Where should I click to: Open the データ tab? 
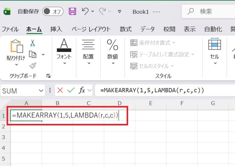click(x=148, y=29)
